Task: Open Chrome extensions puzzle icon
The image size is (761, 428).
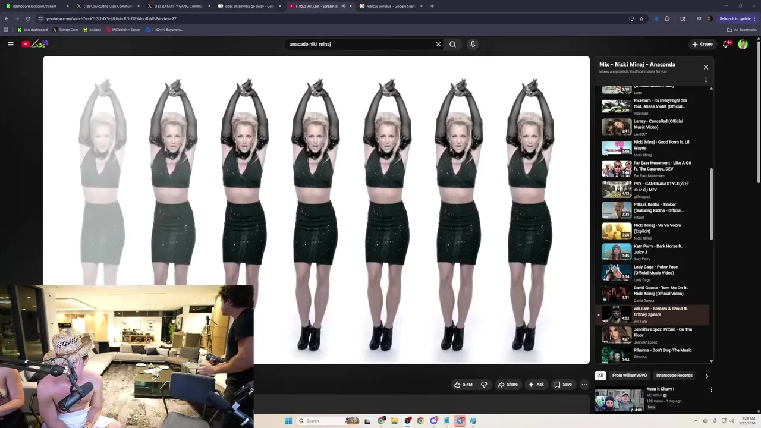Action: click(x=667, y=18)
